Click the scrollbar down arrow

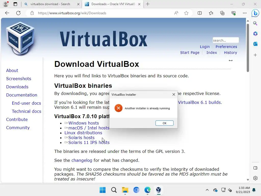click(248, 180)
